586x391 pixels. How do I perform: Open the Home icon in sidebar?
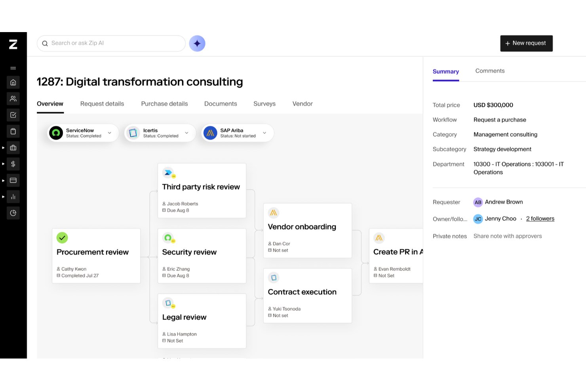13,82
